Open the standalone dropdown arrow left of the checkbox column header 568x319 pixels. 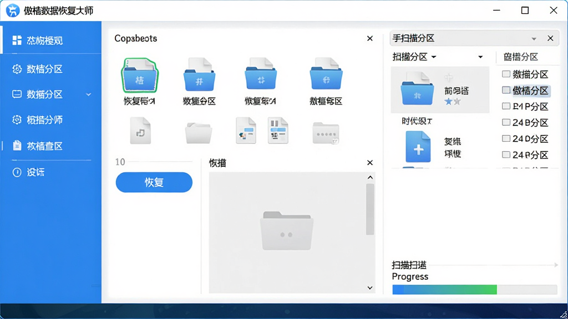(480, 57)
